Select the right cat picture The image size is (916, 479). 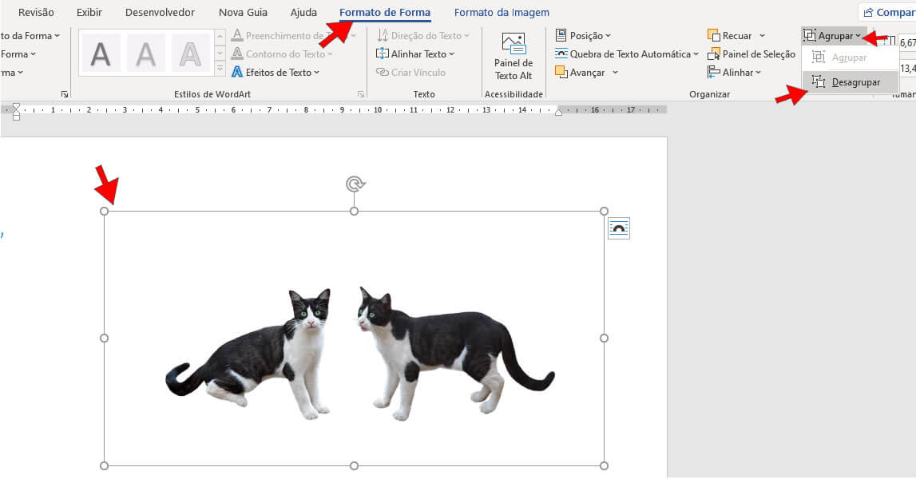click(x=456, y=354)
